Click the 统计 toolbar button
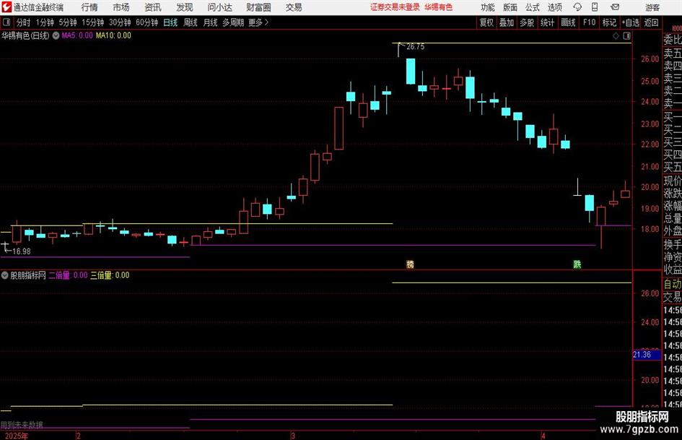 point(547,22)
